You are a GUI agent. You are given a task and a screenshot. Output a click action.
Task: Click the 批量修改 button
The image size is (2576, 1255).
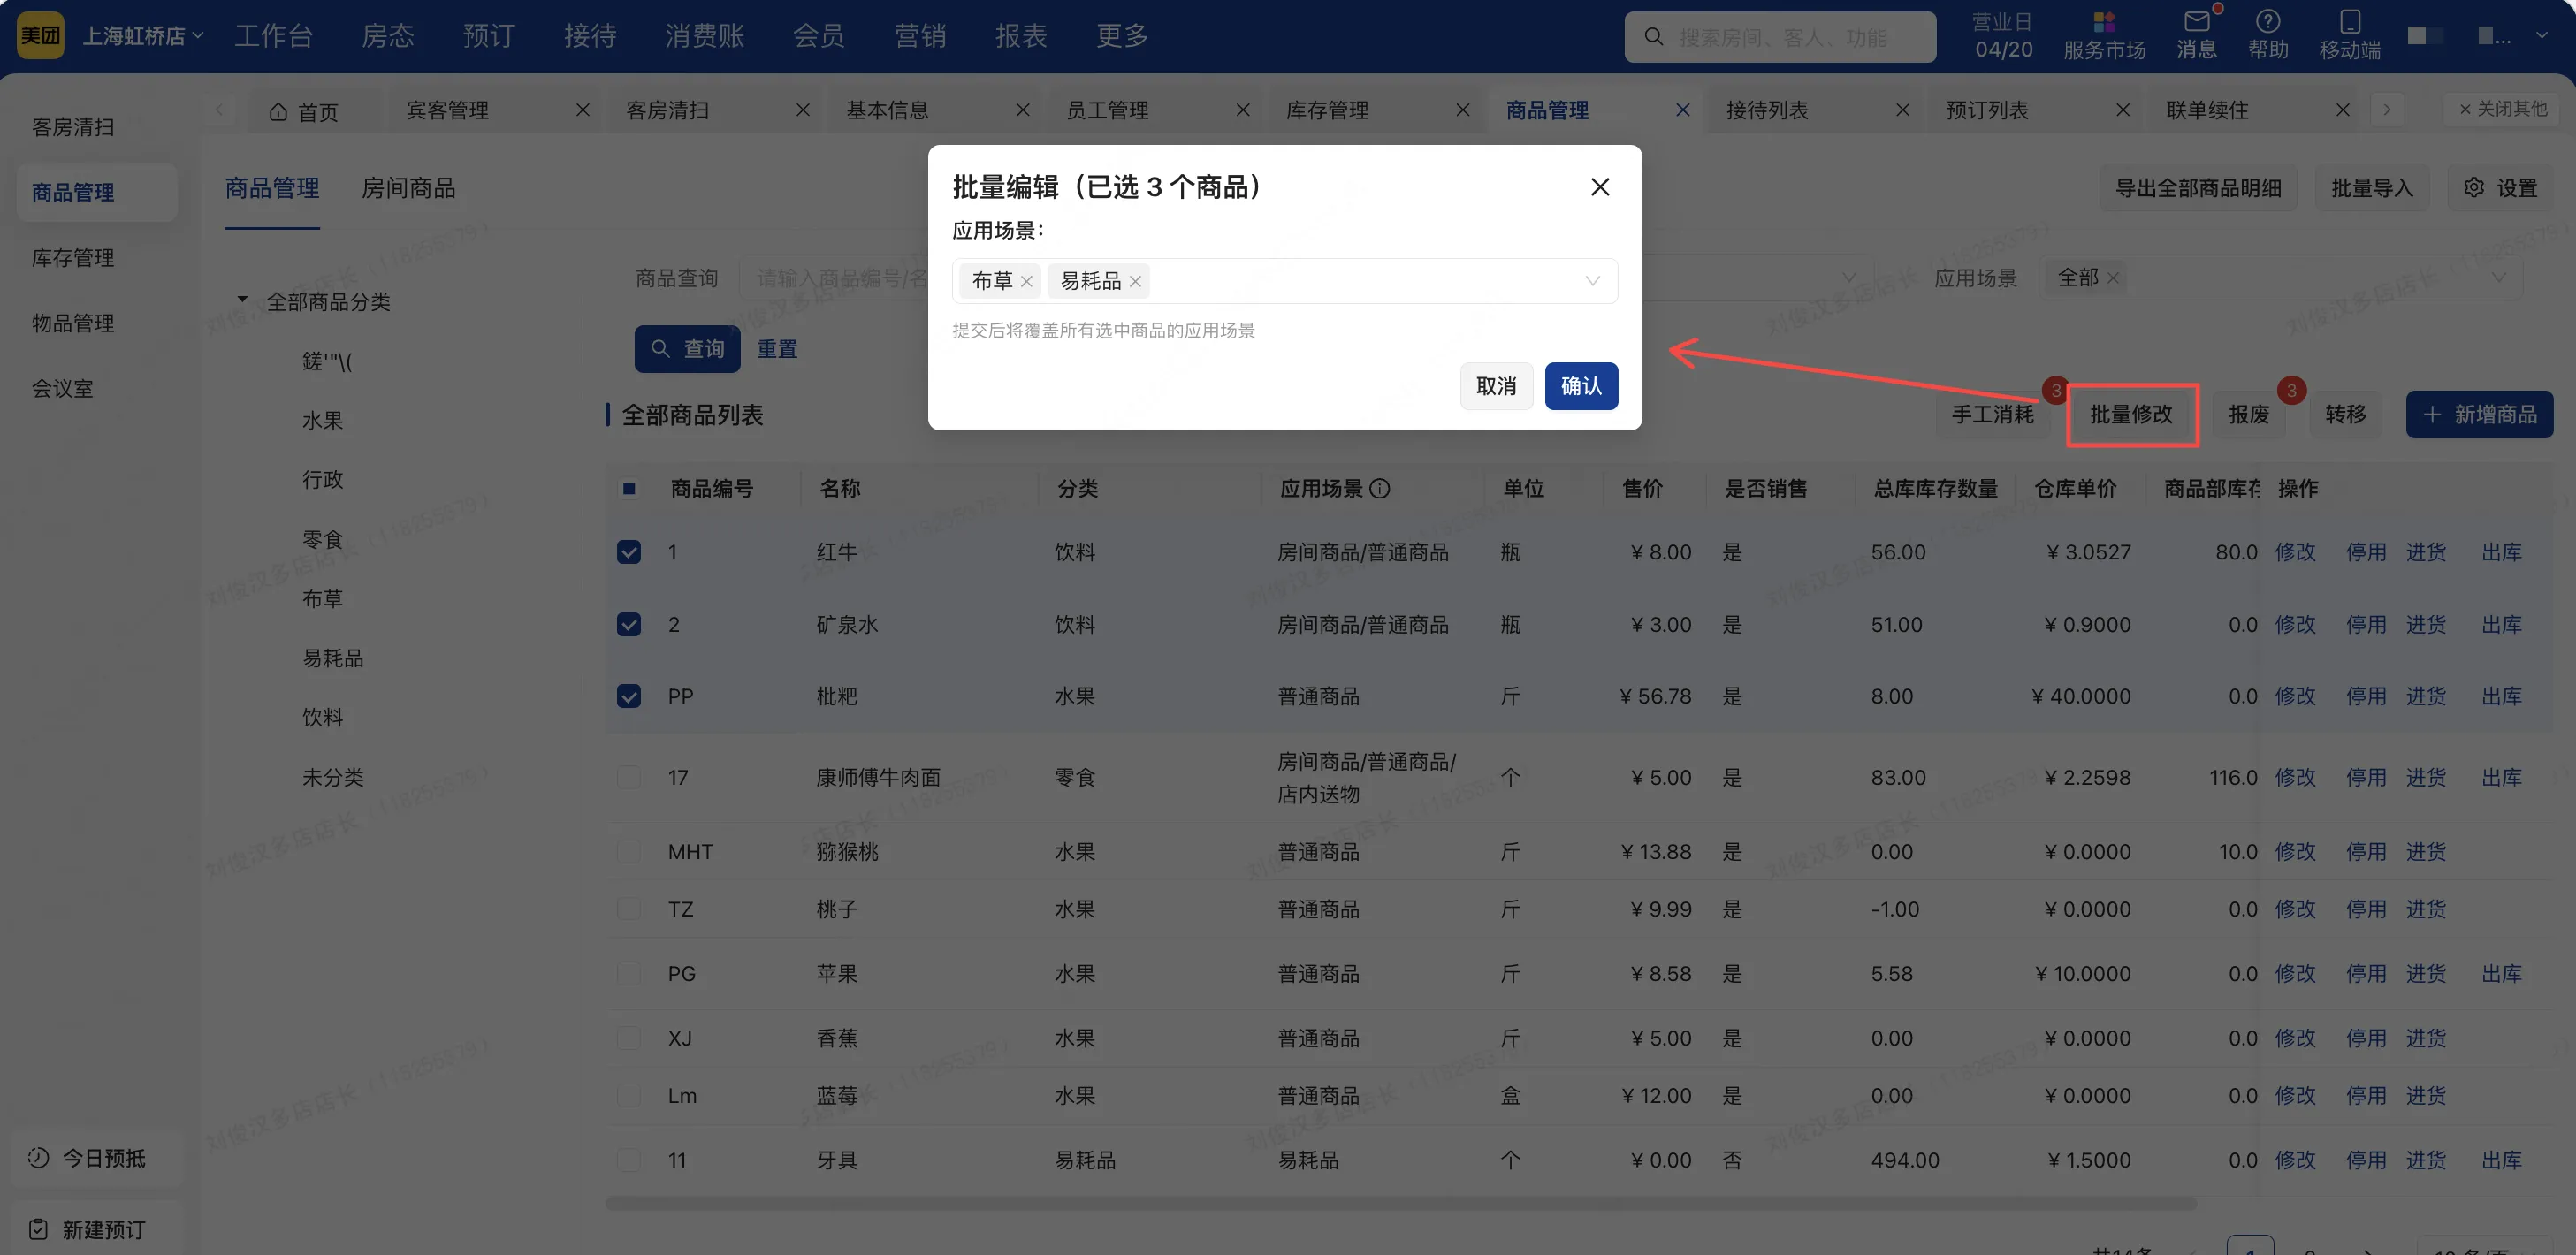(2132, 414)
